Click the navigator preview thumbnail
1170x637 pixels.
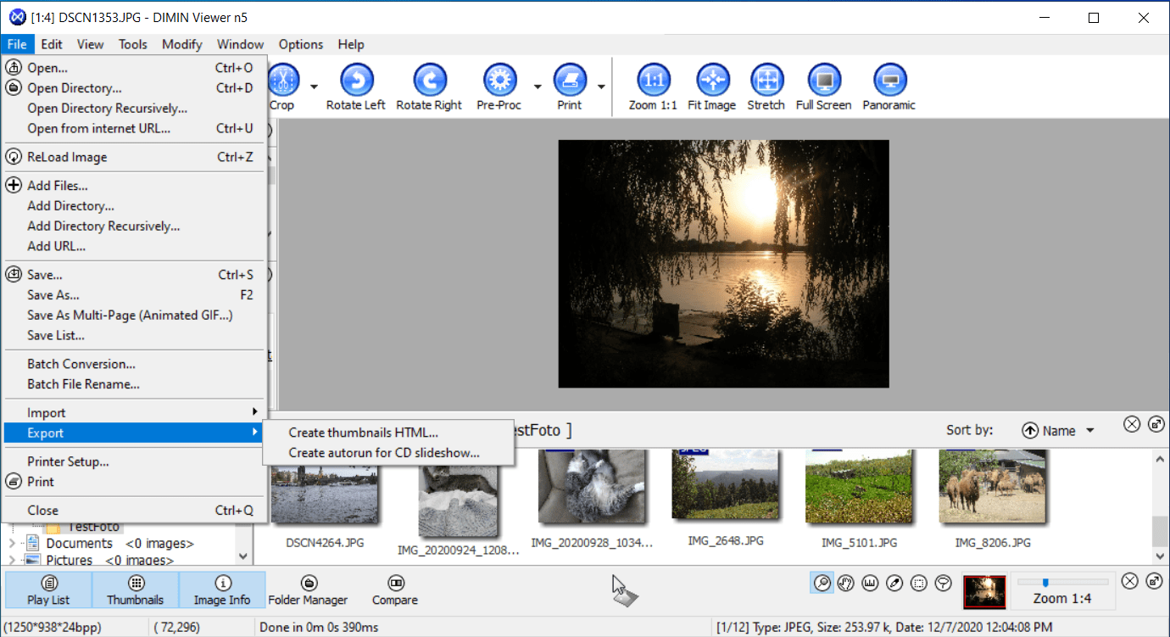coord(985,592)
